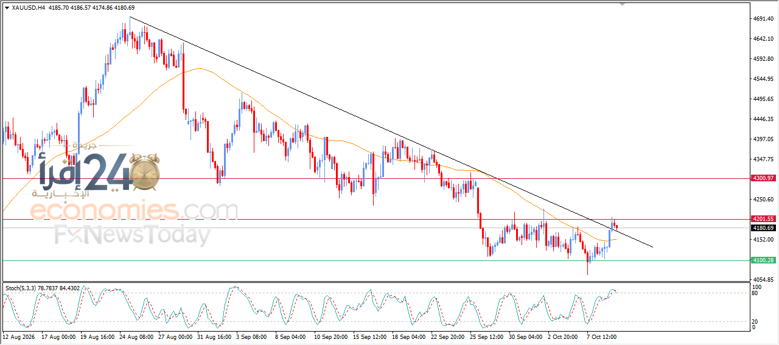Viewport: 779px width, 345px height.
Task: Click the Stoch(5,3,3) indicator label
Action: click(x=22, y=287)
